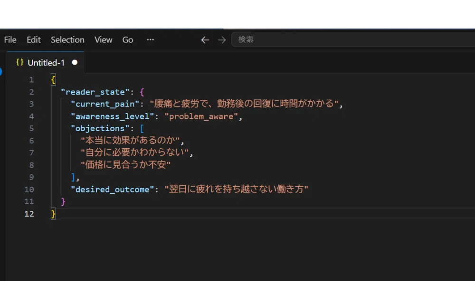
Task: Click the desired_outcome value starting with 翌日に疲れを
Action: tap(236, 189)
